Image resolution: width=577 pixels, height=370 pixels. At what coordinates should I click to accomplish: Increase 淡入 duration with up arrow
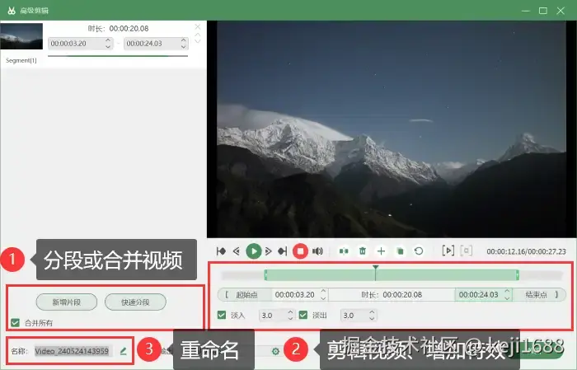click(290, 311)
